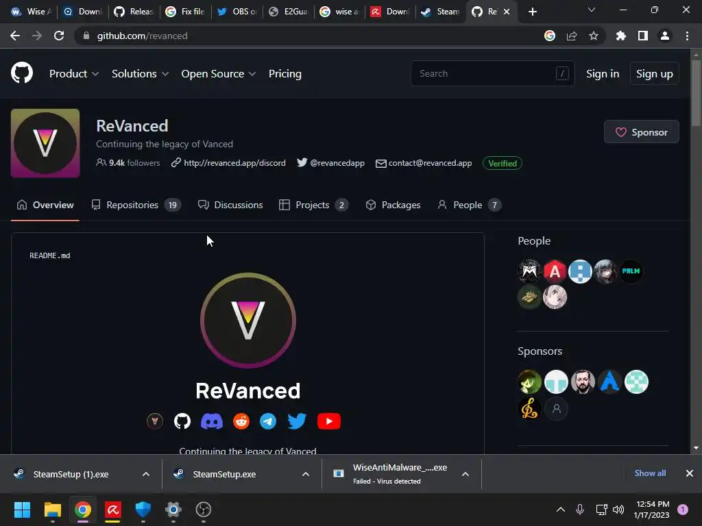This screenshot has width=702, height=526.
Task: Open the bearded man sponsor avatar
Action: pos(583,381)
